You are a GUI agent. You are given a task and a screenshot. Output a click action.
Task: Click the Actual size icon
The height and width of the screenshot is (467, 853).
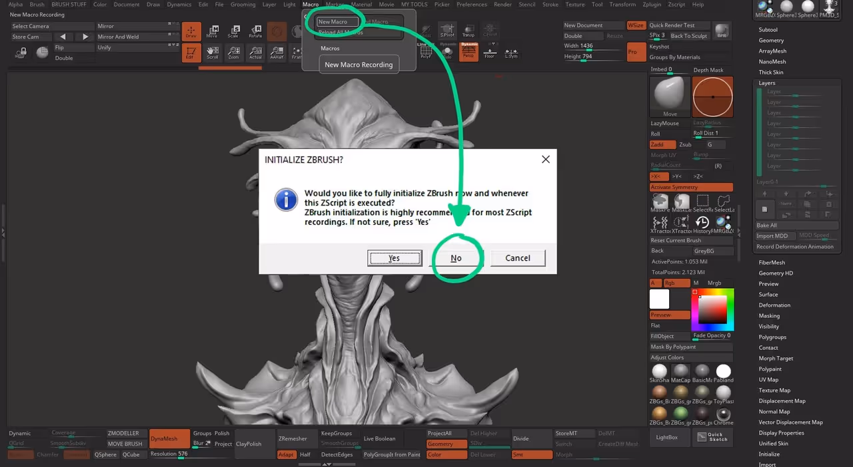[255, 53]
